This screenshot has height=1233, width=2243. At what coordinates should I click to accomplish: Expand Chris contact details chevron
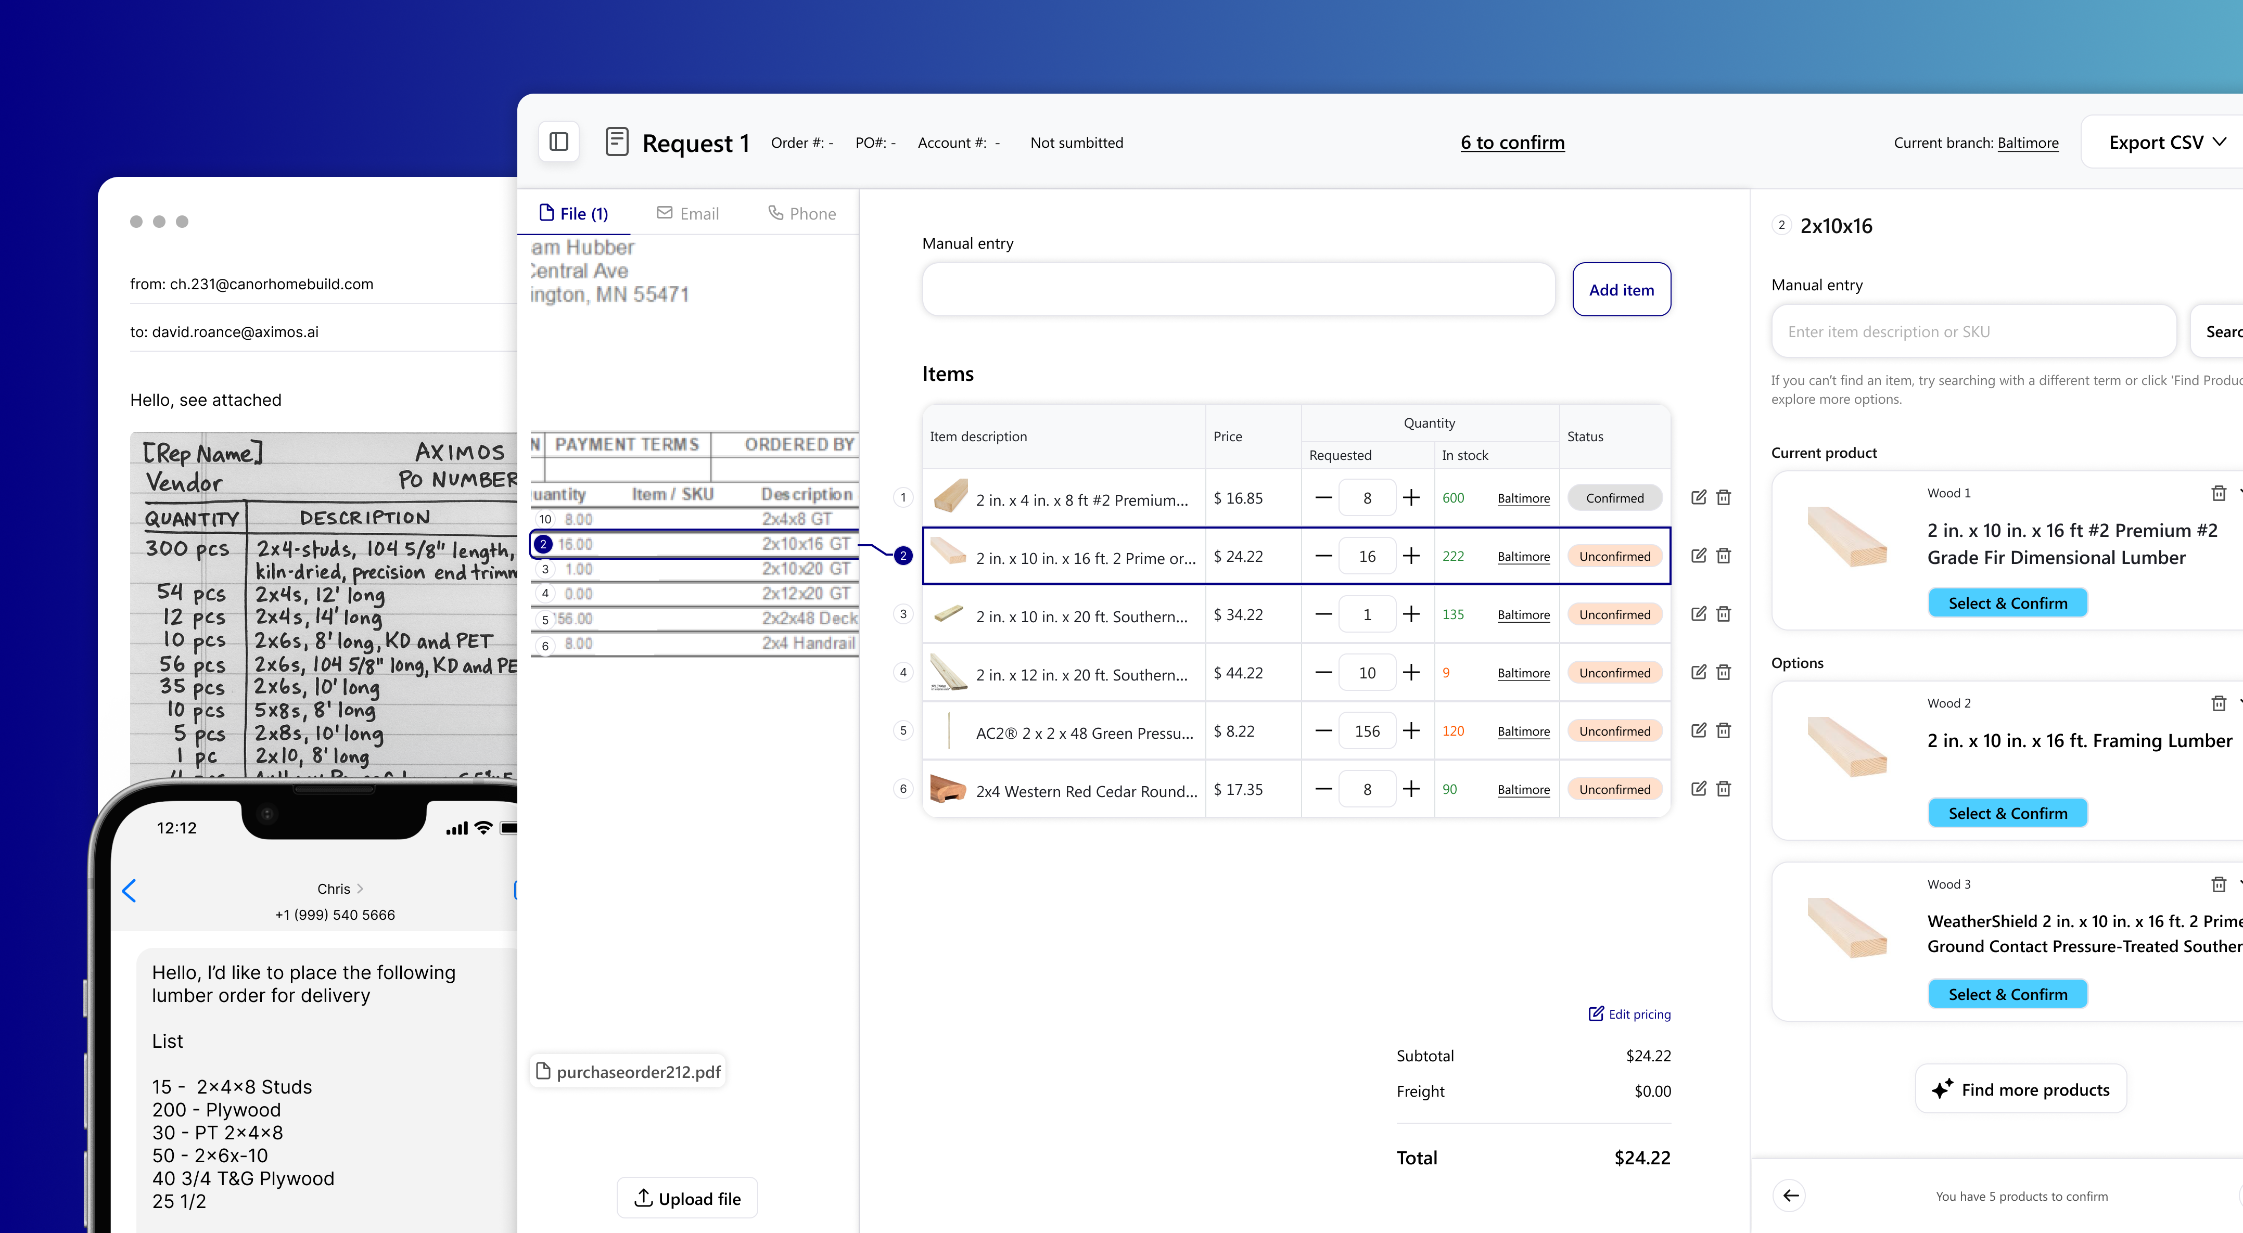click(361, 889)
